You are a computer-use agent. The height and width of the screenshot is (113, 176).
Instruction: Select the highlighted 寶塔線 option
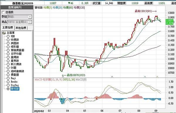click(x=8, y=89)
